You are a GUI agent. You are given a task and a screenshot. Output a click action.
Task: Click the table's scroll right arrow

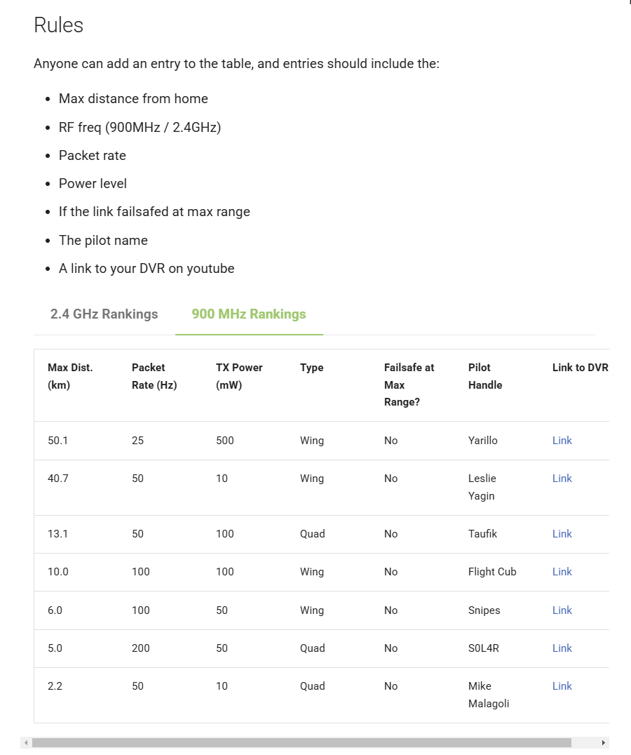[603, 742]
